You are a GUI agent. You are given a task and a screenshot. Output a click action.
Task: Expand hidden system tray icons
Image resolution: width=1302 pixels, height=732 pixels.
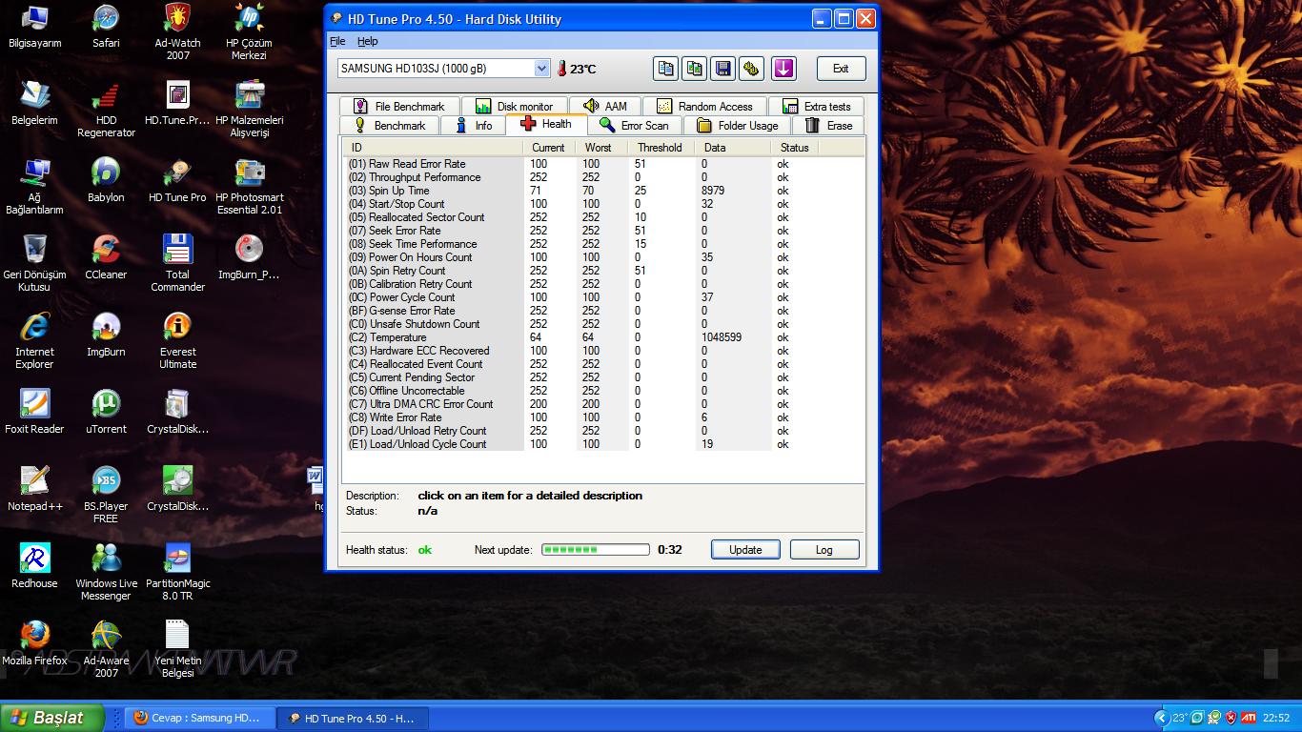click(1161, 718)
